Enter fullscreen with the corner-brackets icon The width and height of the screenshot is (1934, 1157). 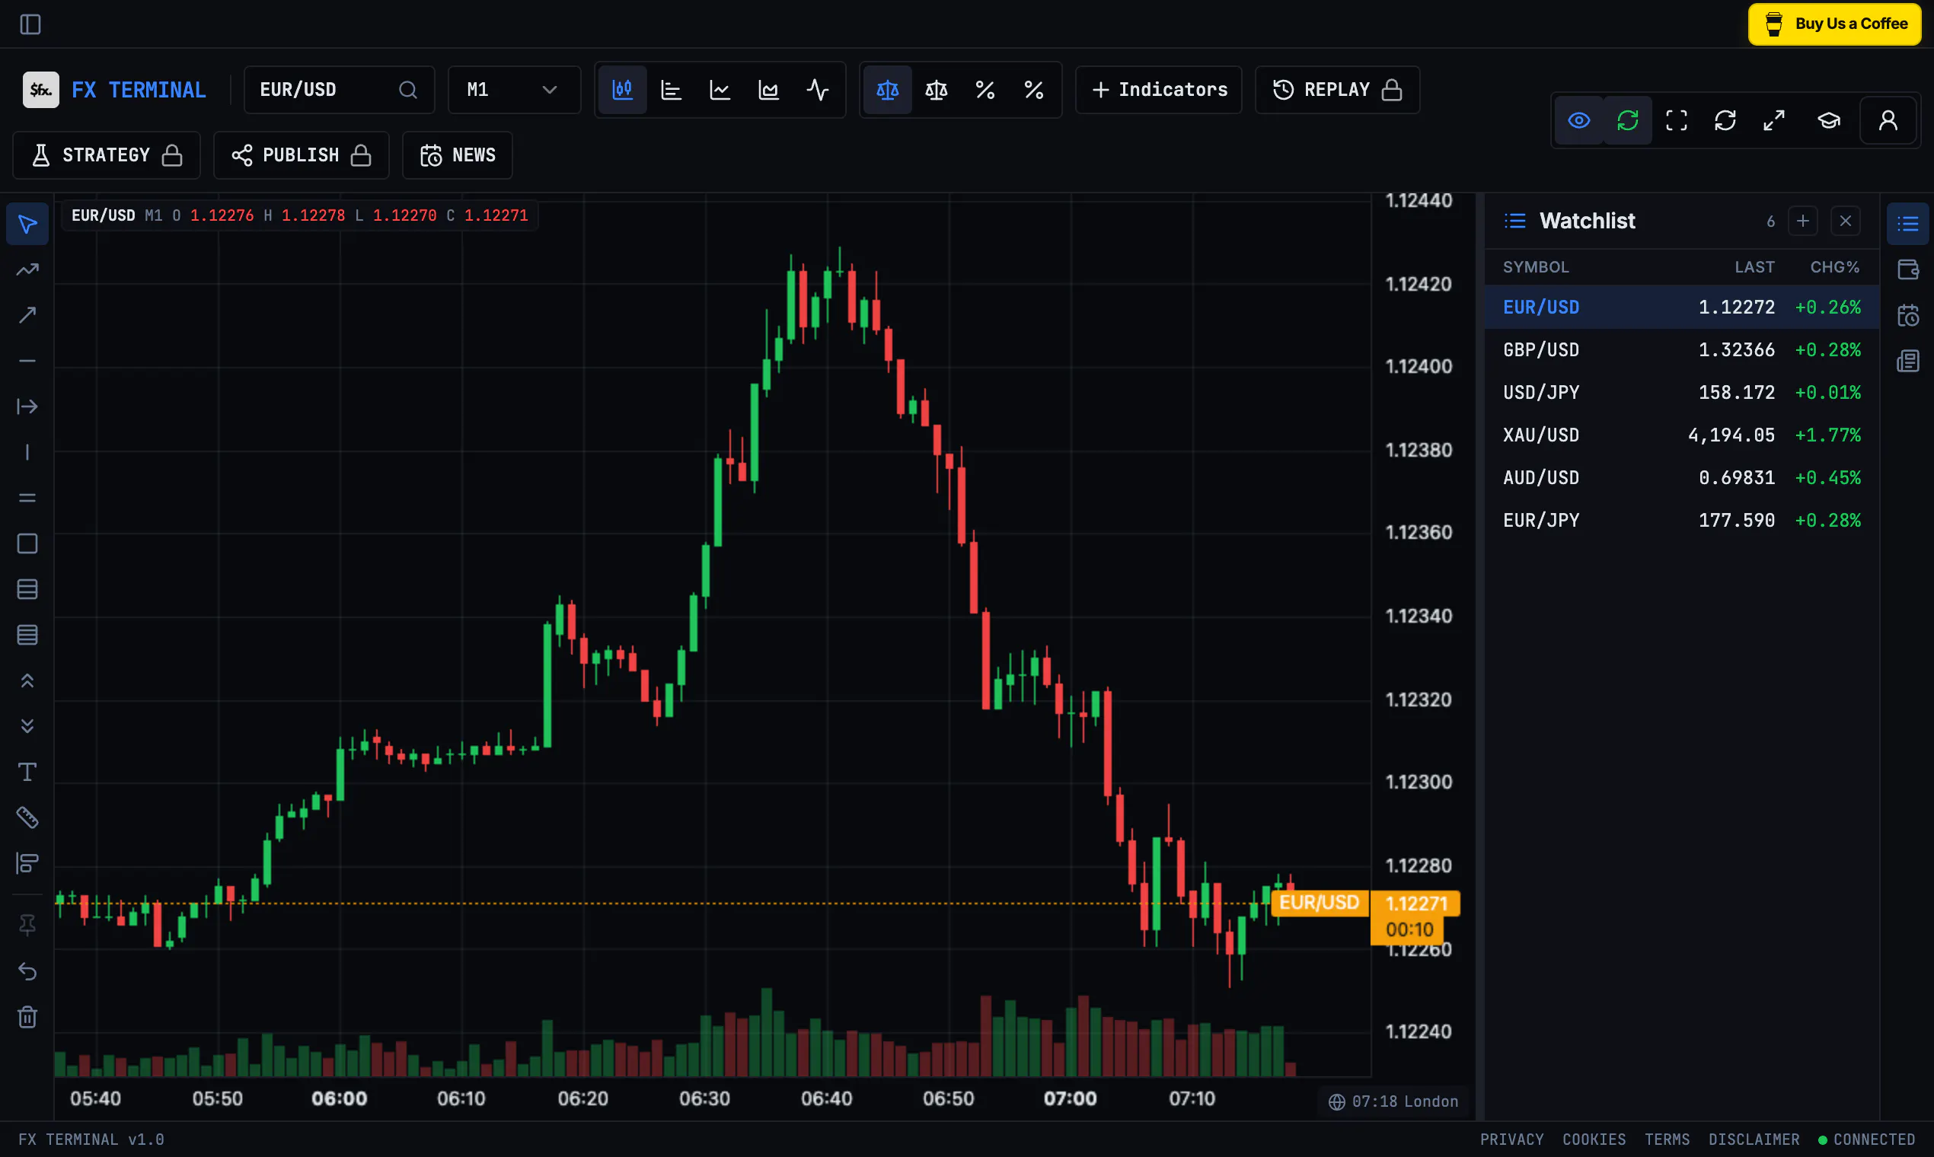point(1676,120)
